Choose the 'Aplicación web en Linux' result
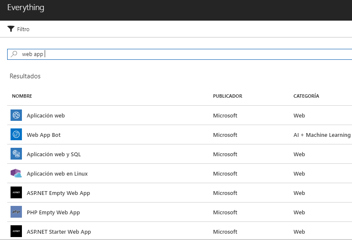Screen dimensions: 352x240 click(180, 173)
